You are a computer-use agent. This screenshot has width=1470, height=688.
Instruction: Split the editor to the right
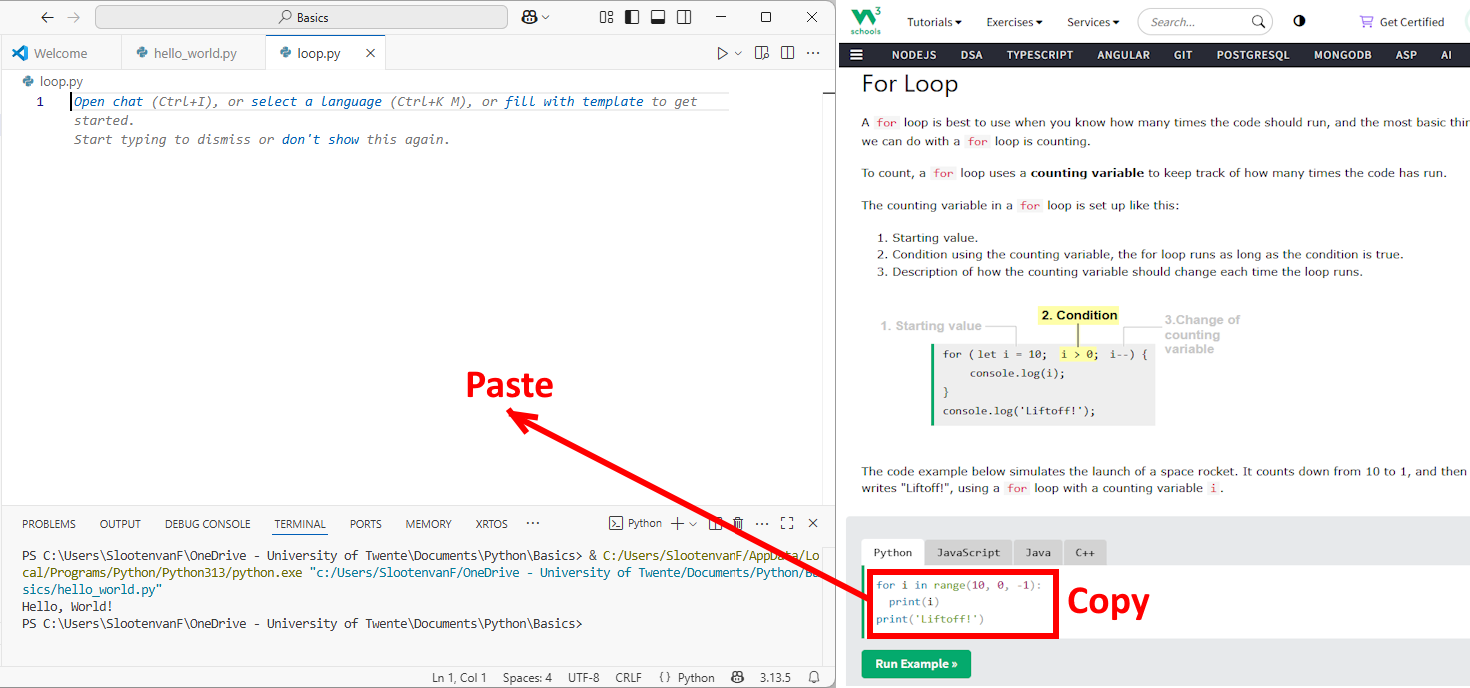(787, 53)
